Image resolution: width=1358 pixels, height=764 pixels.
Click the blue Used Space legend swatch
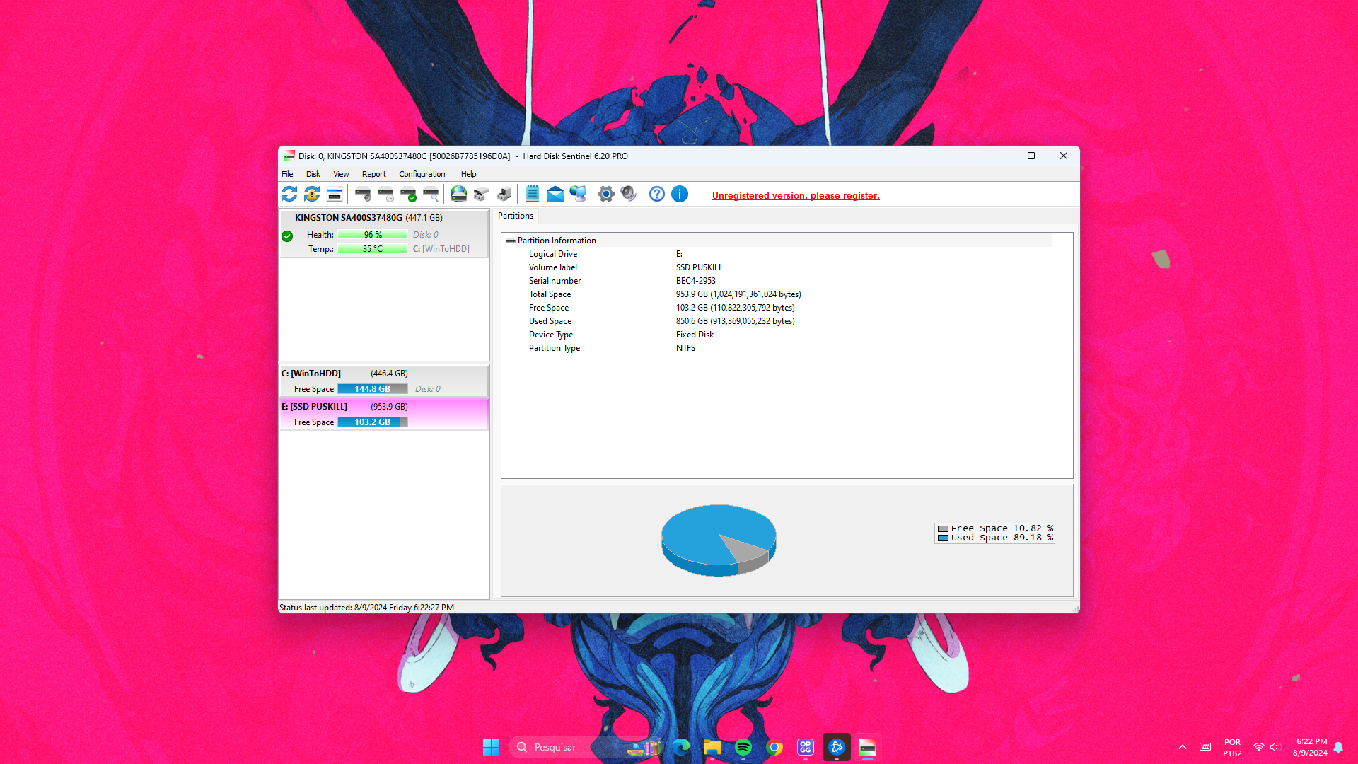pos(943,538)
